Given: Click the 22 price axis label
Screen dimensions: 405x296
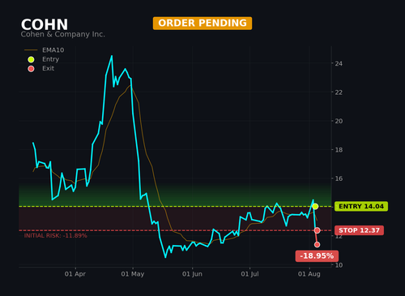Looking at the screenshot, I should [x=339, y=92].
